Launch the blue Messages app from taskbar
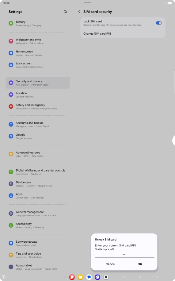The width and height of the screenshot is (175, 281). click(89, 277)
